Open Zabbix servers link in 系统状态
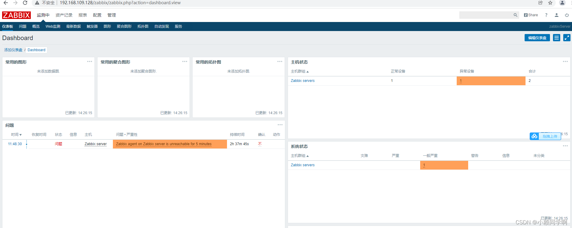572x228 pixels. click(x=302, y=165)
